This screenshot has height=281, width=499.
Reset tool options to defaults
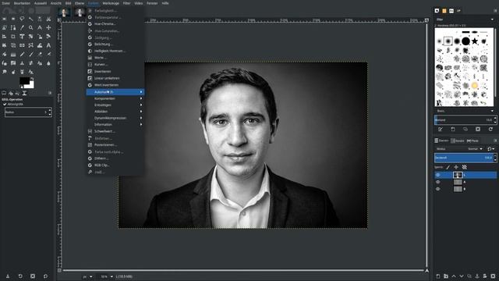45,276
